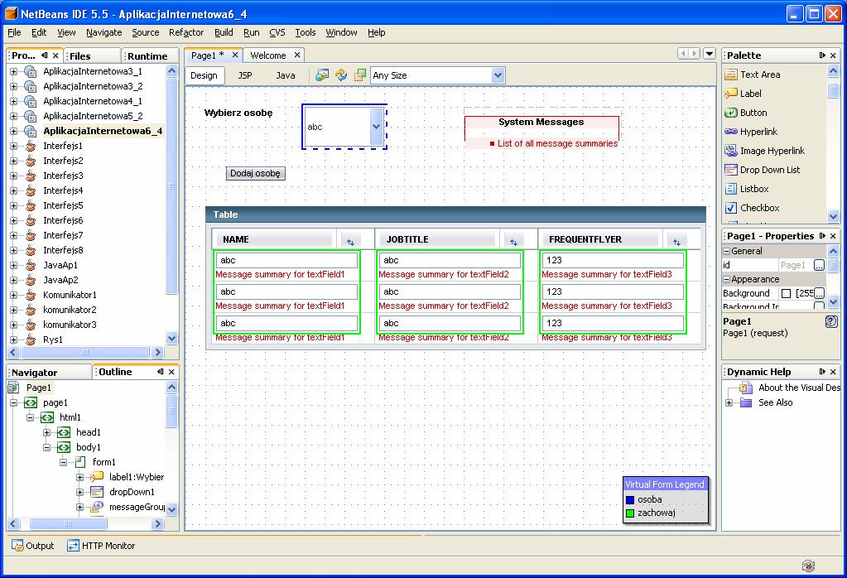Click the Background property ellipsis button
The height and width of the screenshot is (578, 847).
coord(819,293)
